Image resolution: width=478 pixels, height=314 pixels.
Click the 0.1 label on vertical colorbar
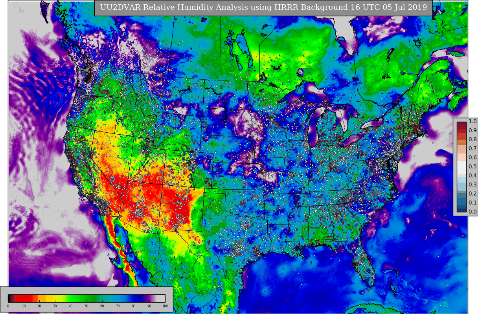(472, 203)
